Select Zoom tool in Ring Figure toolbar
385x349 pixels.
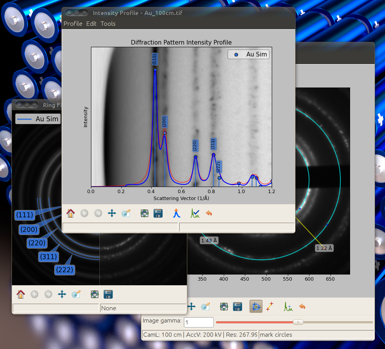point(76,294)
